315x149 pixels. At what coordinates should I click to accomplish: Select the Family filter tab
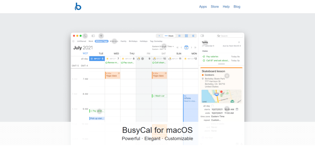point(123,41)
